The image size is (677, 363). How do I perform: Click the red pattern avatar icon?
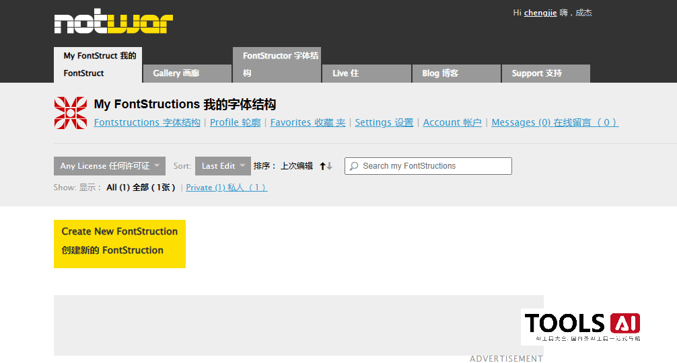tap(70, 113)
